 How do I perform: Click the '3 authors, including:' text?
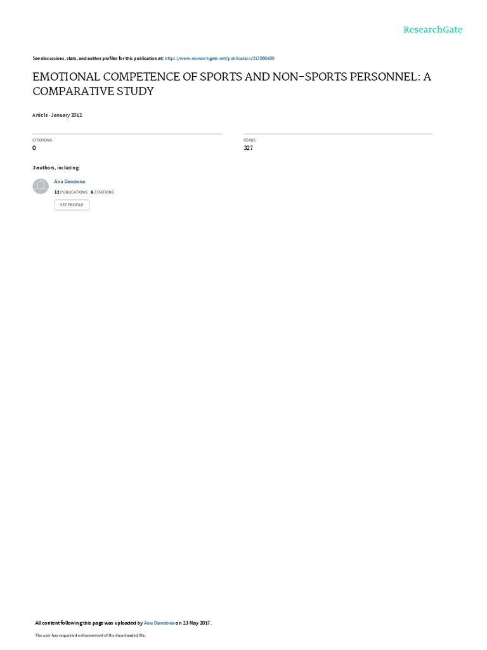[x=56, y=168]
